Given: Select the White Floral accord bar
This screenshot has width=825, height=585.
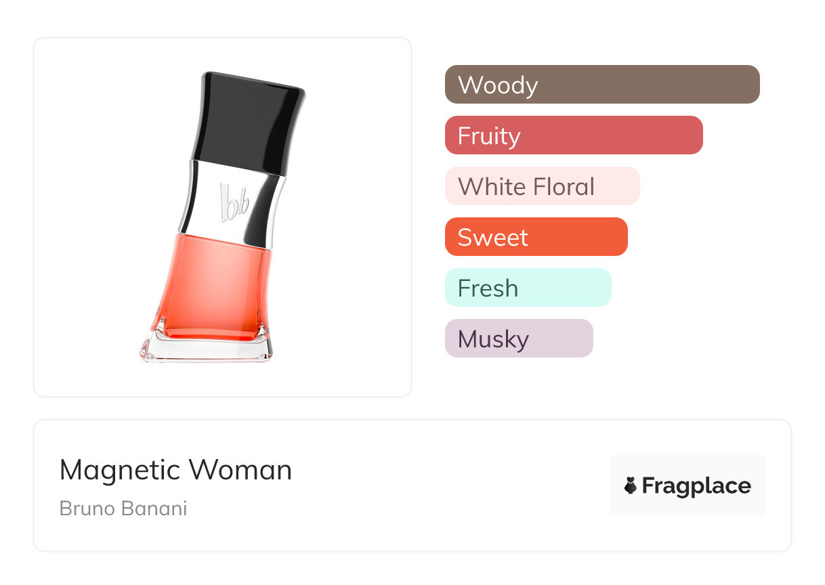Looking at the screenshot, I should [543, 186].
